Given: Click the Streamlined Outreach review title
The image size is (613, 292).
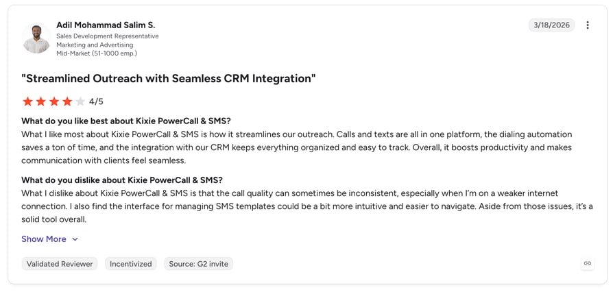Looking at the screenshot, I should [x=169, y=79].
